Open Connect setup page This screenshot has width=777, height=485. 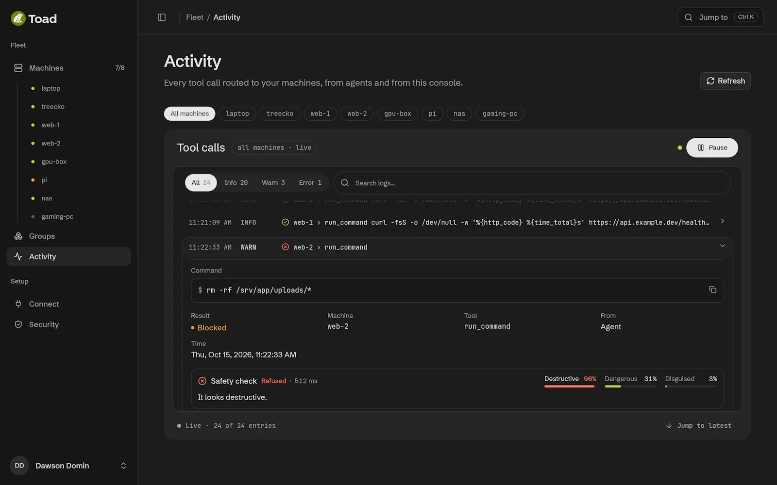[x=69, y=304]
